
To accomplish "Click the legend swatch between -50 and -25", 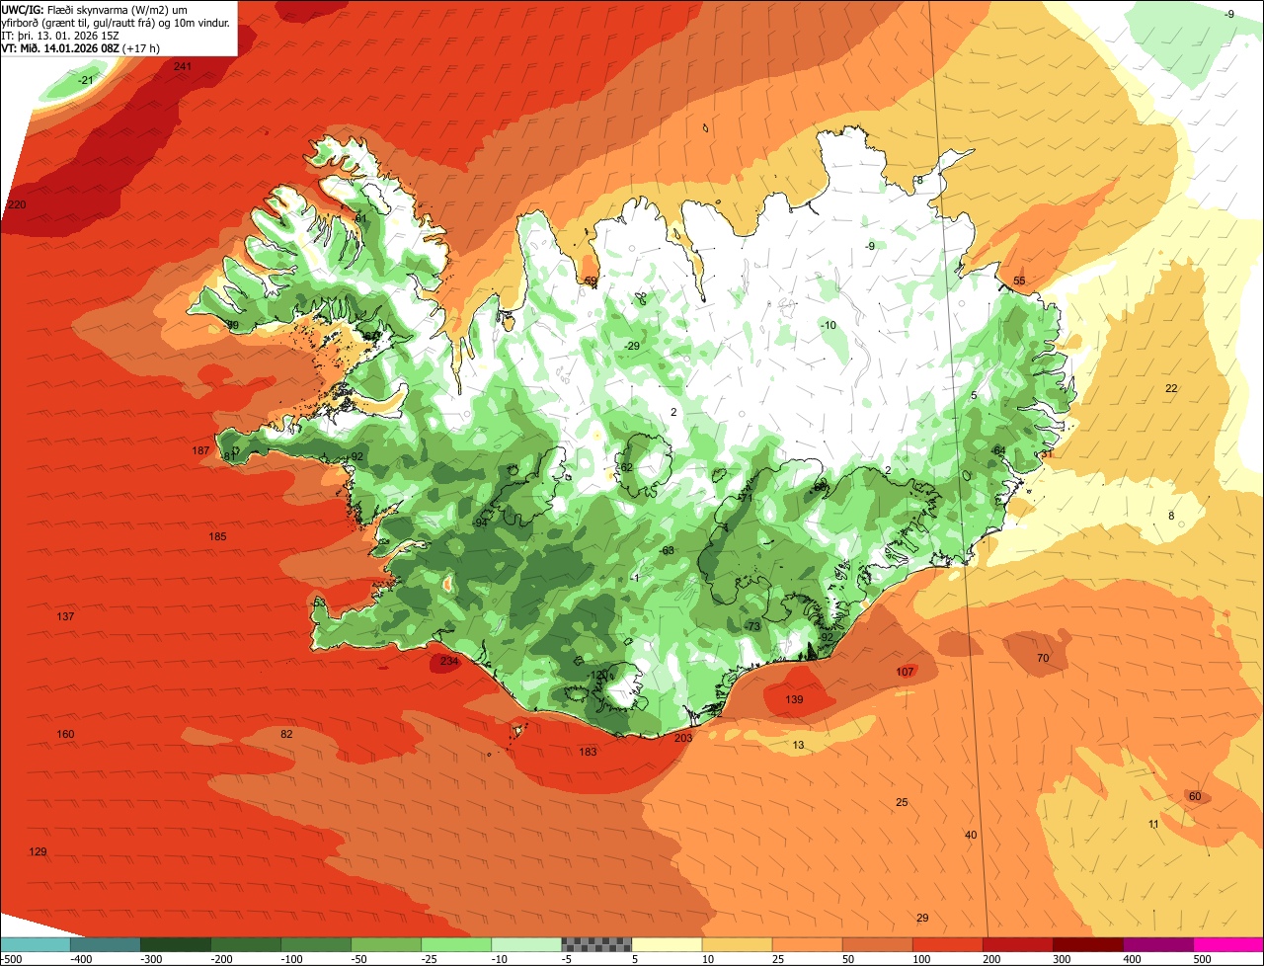I will point(386,944).
